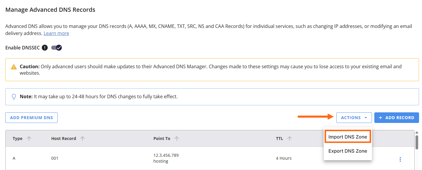Click the note lightbulb icon
The image size is (422, 170).
pyautogui.click(x=14, y=96)
